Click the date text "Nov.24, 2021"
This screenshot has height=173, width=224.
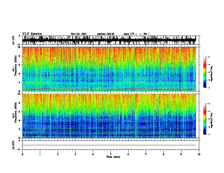79,34
